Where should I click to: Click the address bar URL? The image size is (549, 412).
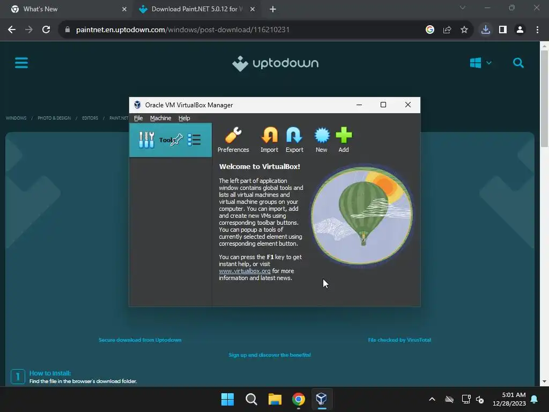pyautogui.click(x=183, y=30)
